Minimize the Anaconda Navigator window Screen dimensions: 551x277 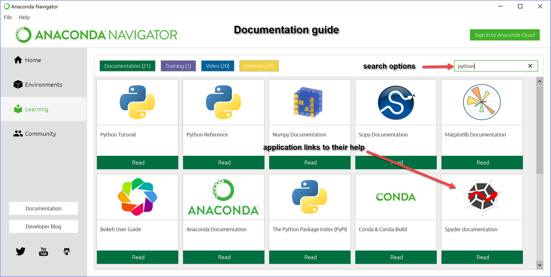click(x=501, y=6)
